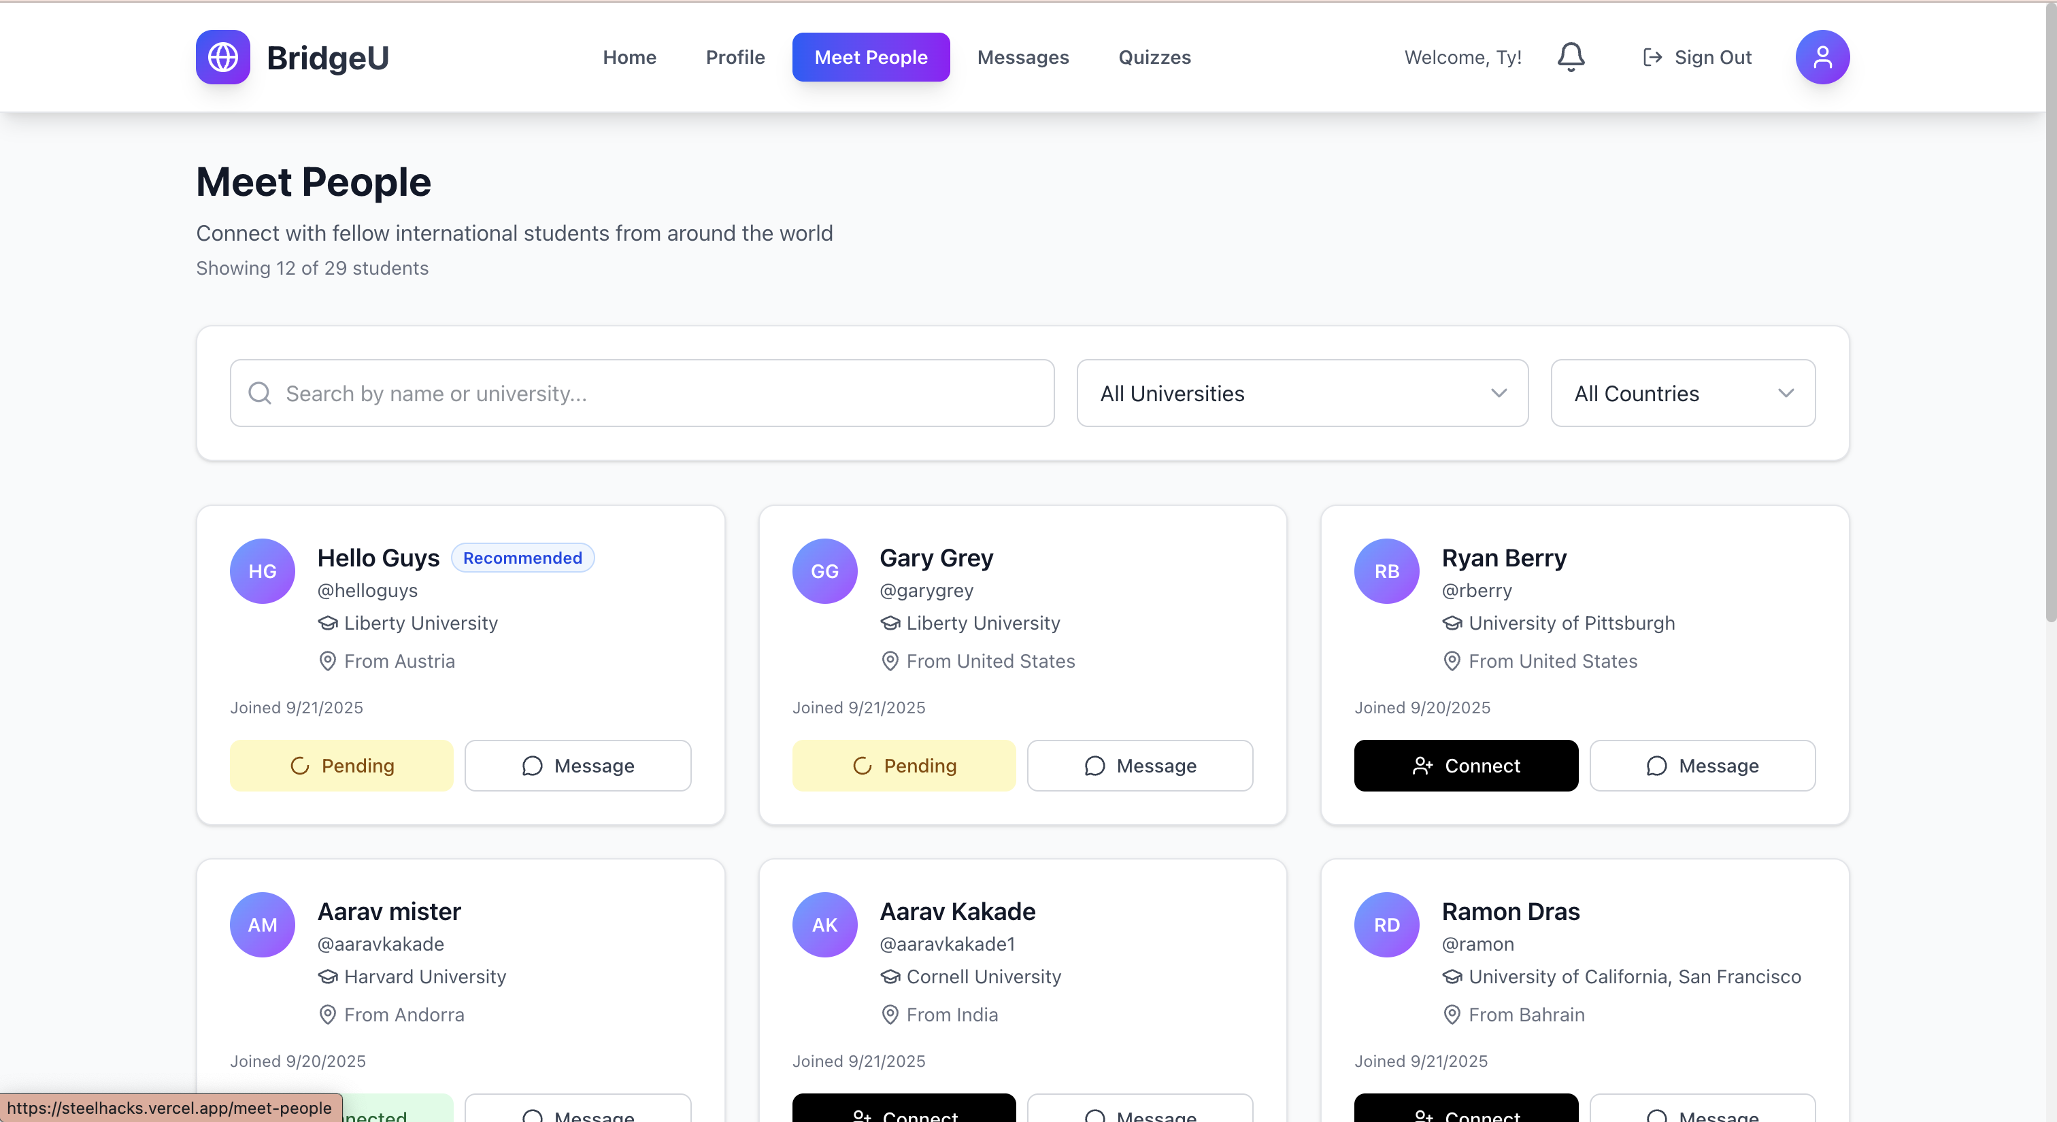Click the GG avatar for Gary Grey

pyautogui.click(x=825, y=571)
